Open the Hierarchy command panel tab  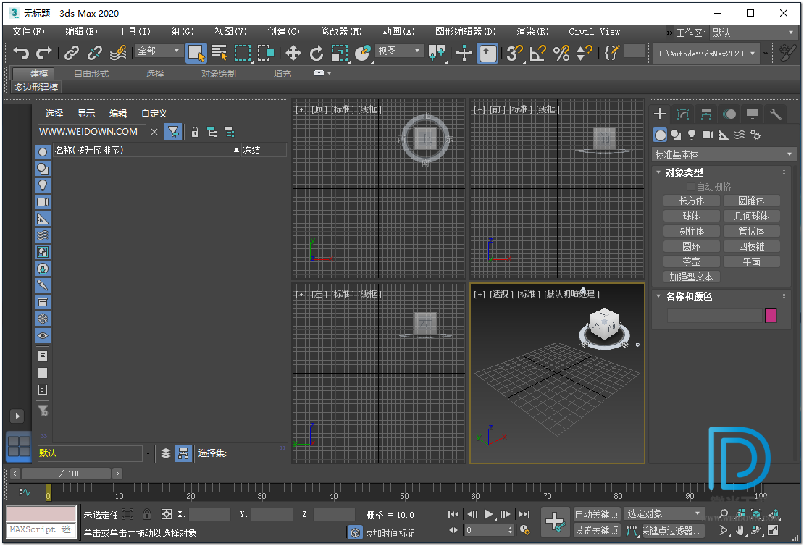coord(706,114)
